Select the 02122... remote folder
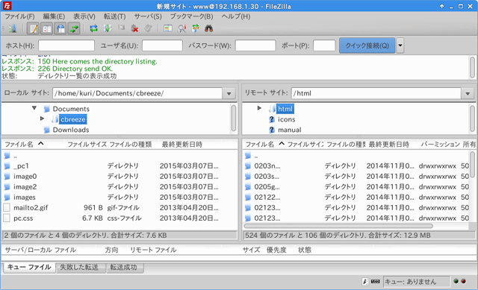Screen dimensions: 478x290 tap(267, 198)
